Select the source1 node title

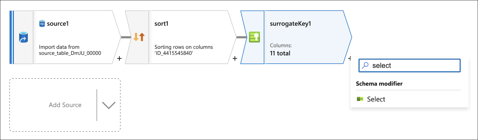click(58, 24)
